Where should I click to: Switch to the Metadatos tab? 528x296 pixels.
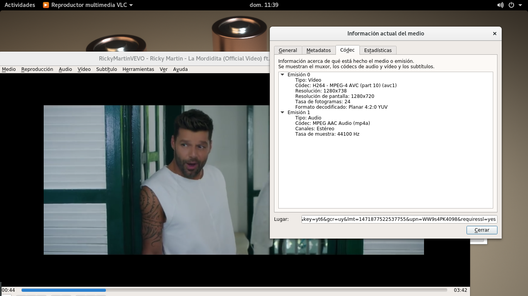pos(319,50)
